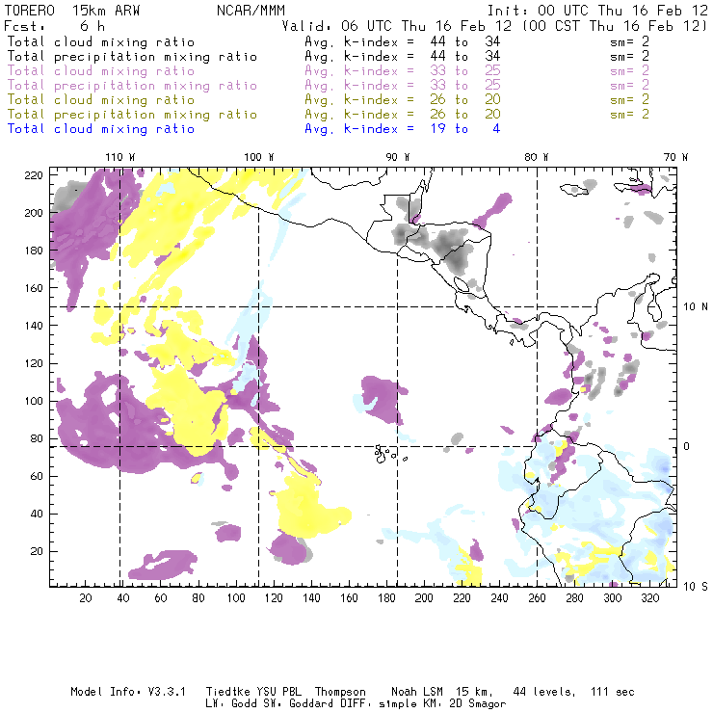Image resolution: width=713 pixels, height=713 pixels.
Task: Select black "Total precipitation mixing ratio" legend row
Action: tap(132, 57)
